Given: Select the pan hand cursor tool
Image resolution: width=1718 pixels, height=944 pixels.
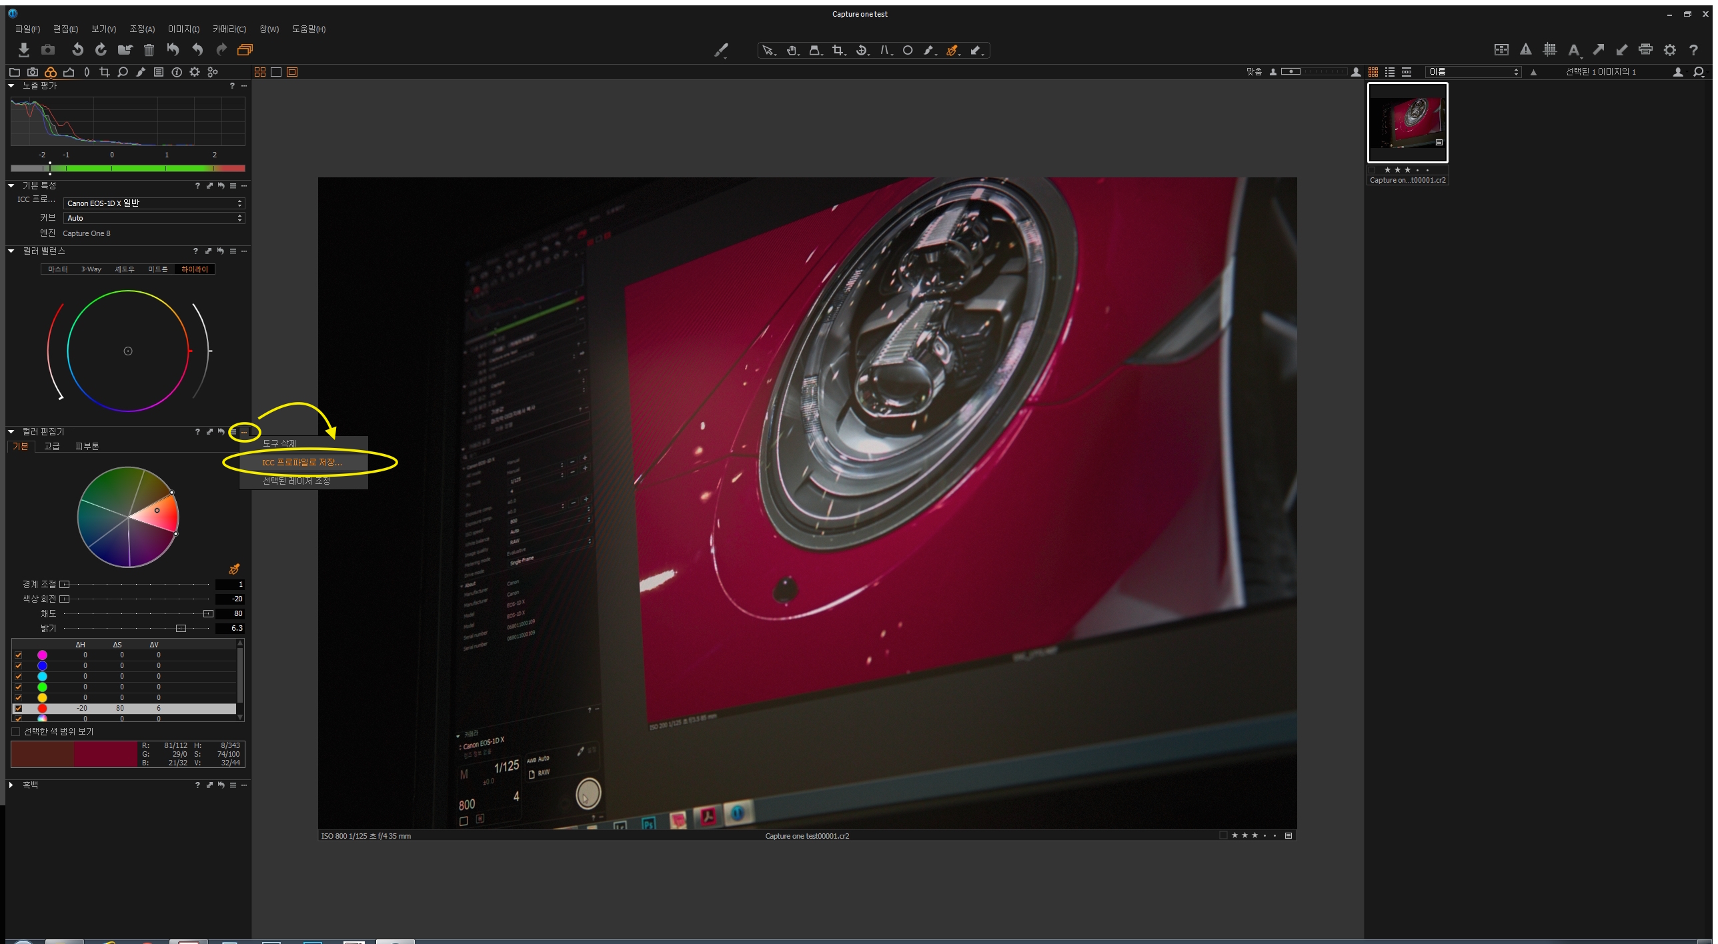Looking at the screenshot, I should [x=792, y=51].
